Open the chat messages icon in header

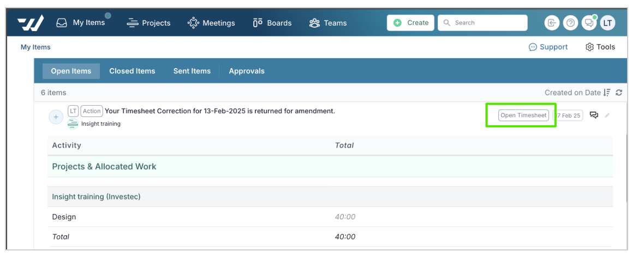589,23
